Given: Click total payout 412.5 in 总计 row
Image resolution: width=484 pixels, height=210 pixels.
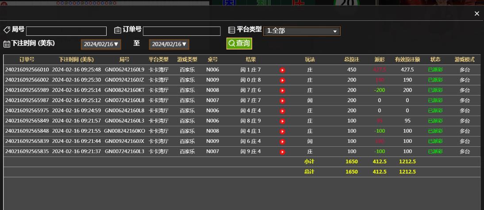Looking at the screenshot, I should point(379,172).
